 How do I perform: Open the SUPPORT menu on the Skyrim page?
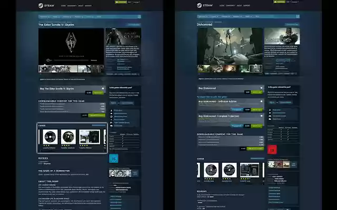coord(88,6)
